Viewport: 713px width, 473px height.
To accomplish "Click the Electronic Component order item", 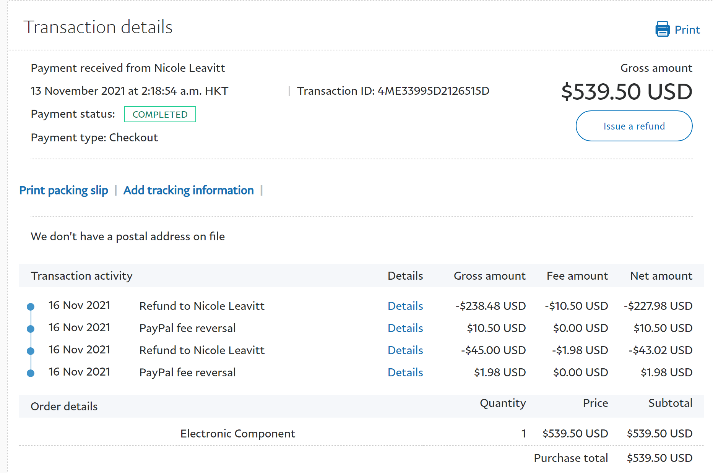I will click(x=237, y=434).
